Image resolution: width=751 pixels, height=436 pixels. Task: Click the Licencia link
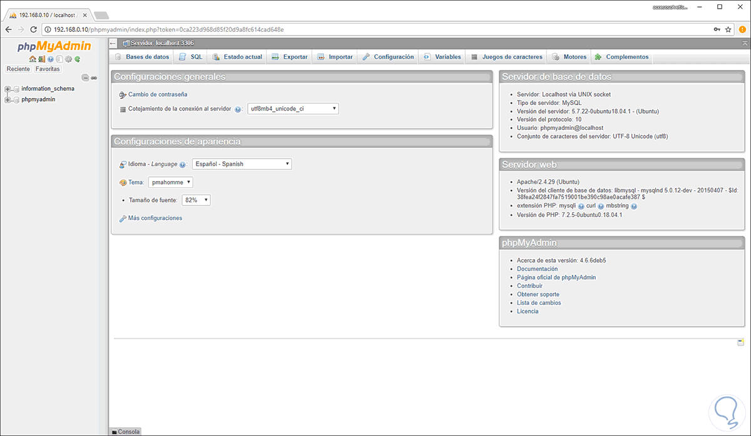coord(528,311)
